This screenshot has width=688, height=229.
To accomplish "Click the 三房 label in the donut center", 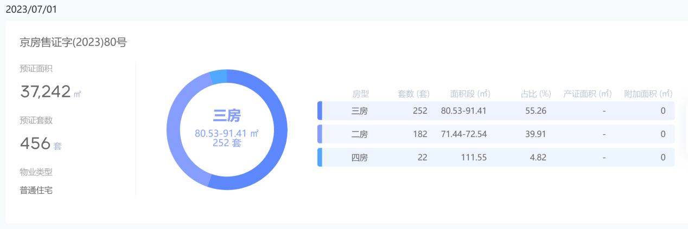I will pos(227,115).
